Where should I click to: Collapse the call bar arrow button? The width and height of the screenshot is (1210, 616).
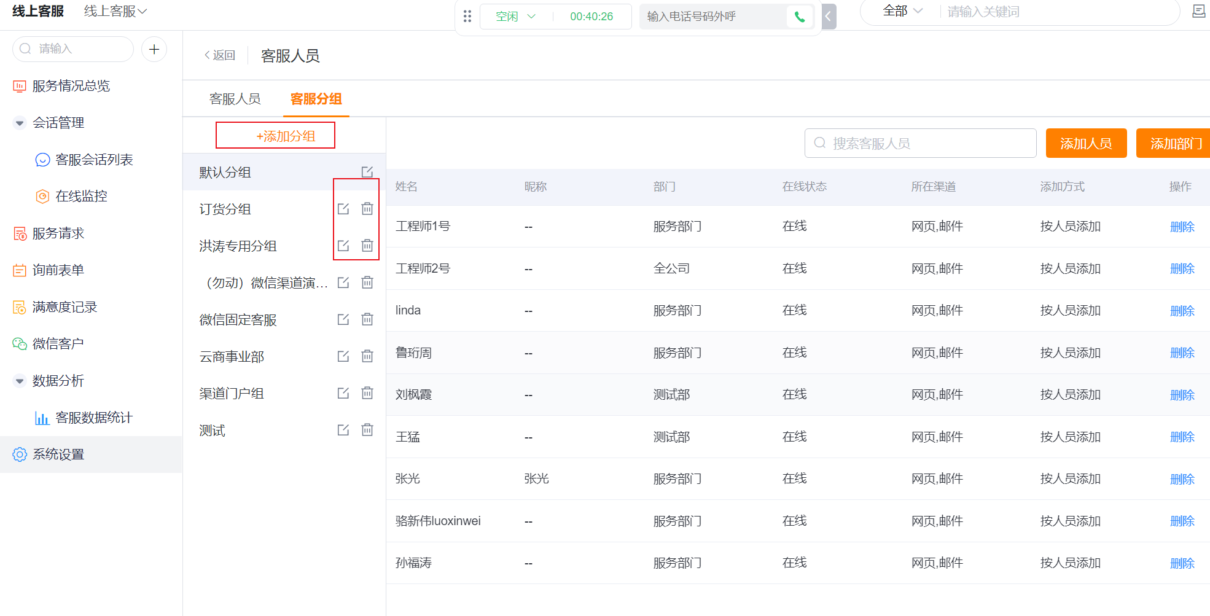(x=829, y=17)
